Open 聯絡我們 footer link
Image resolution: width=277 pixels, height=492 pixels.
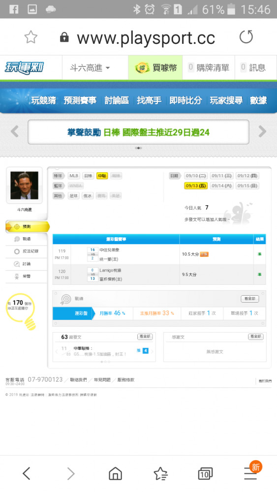click(78, 380)
